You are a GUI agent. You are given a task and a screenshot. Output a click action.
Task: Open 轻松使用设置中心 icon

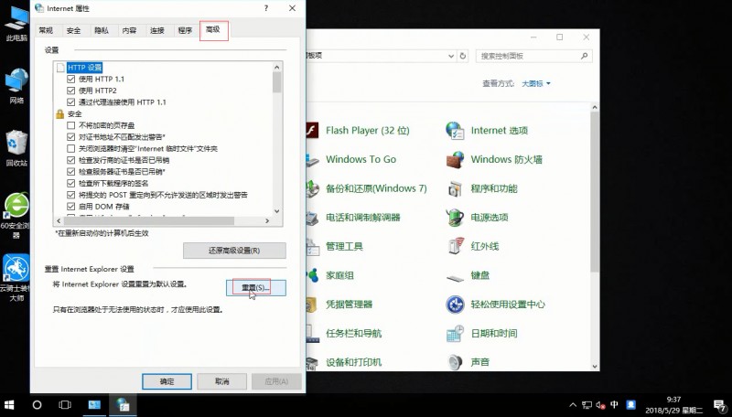point(455,305)
